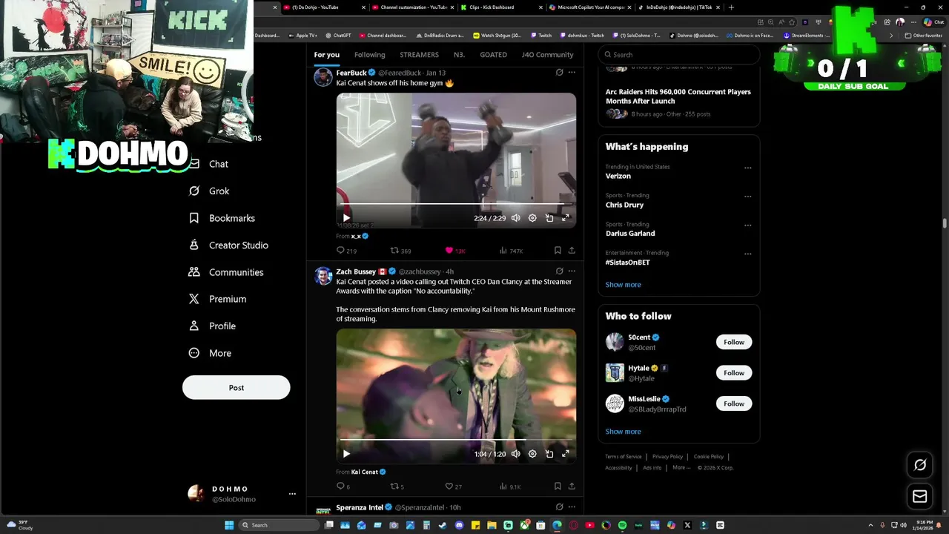Play Zach Bussey's video
This screenshot has width=949, height=534.
(346, 454)
